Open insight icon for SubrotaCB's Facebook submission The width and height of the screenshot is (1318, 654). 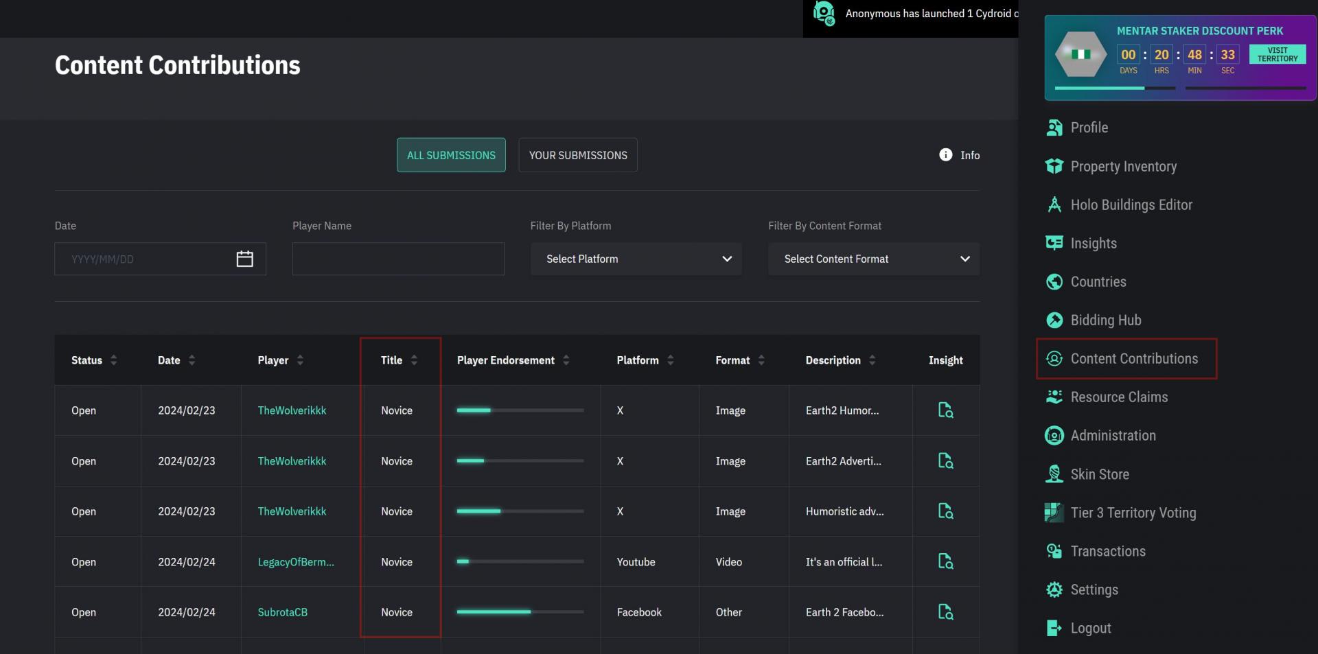point(945,611)
